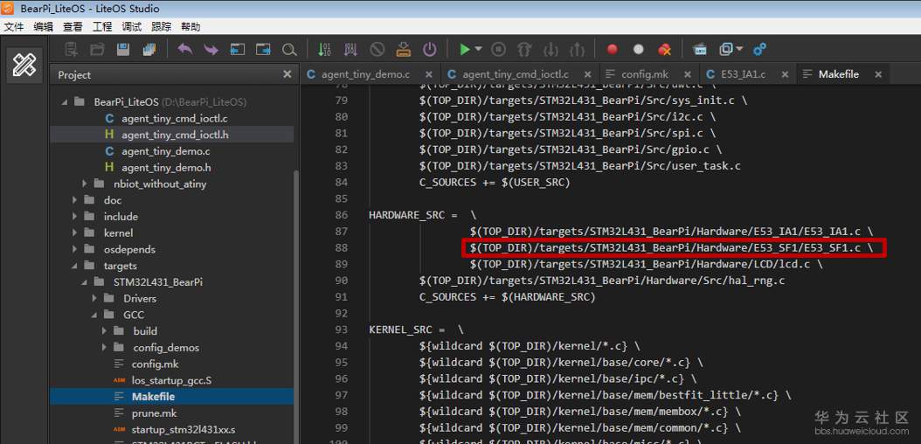Click the green Compile (binary arrow) icon

click(324, 50)
